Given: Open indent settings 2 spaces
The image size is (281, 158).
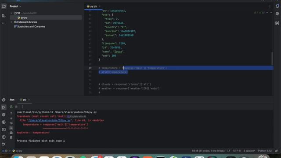Looking at the screenshot, I should [249, 151].
